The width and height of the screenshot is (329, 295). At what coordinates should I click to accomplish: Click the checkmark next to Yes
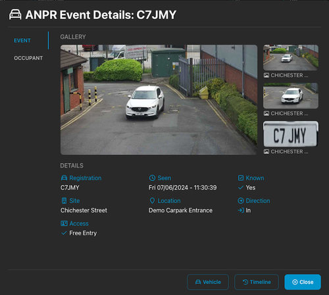pyautogui.click(x=241, y=187)
